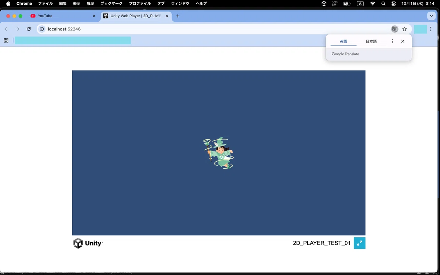Image resolution: width=440 pixels, height=275 pixels.
Task: Open the Apple menu
Action: click(x=8, y=3)
